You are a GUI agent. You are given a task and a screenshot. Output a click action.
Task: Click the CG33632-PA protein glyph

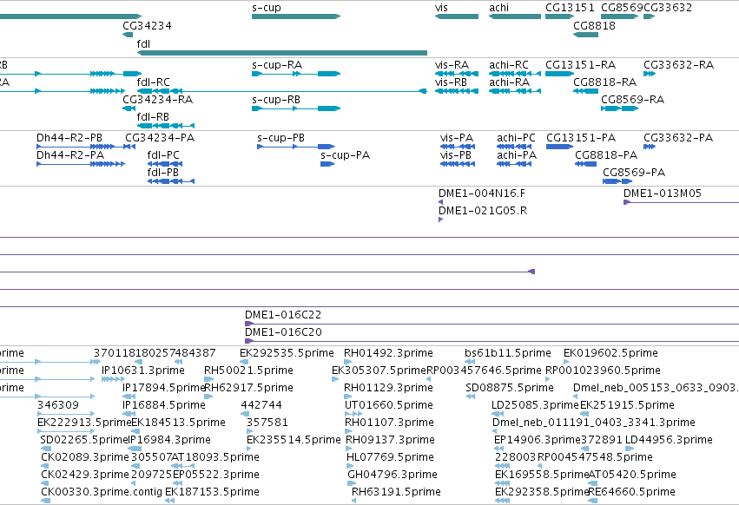tap(650, 147)
